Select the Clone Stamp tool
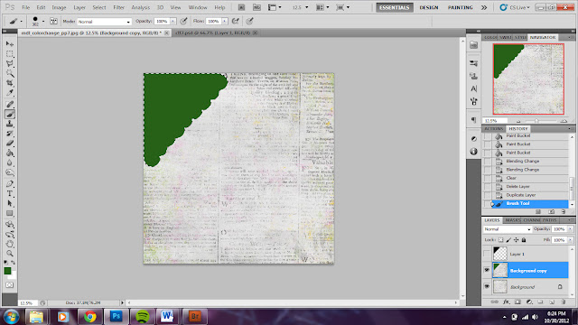Viewport: 578px width, 325px height. click(x=10, y=125)
